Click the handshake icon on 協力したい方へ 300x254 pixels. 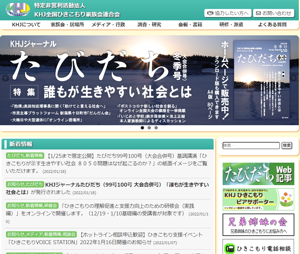(210, 13)
